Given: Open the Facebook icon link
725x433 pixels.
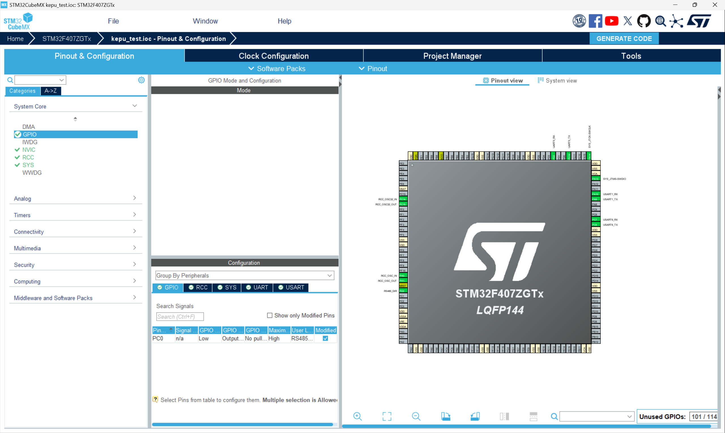Looking at the screenshot, I should click(x=595, y=21).
